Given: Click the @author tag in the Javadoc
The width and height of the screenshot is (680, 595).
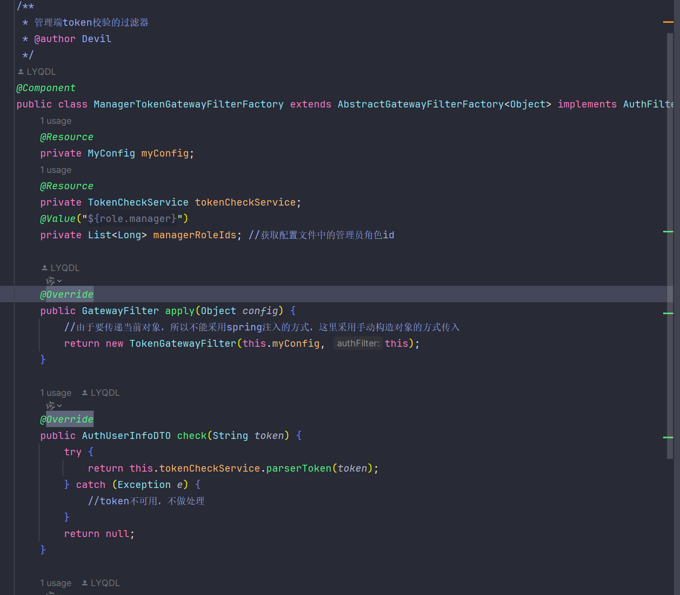Looking at the screenshot, I should click(55, 39).
